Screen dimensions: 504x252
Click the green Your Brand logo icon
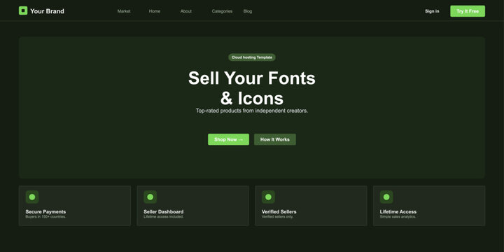23,11
